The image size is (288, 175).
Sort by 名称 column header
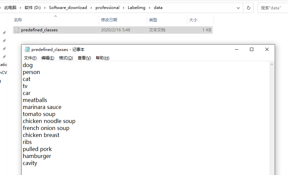coord(18,20)
